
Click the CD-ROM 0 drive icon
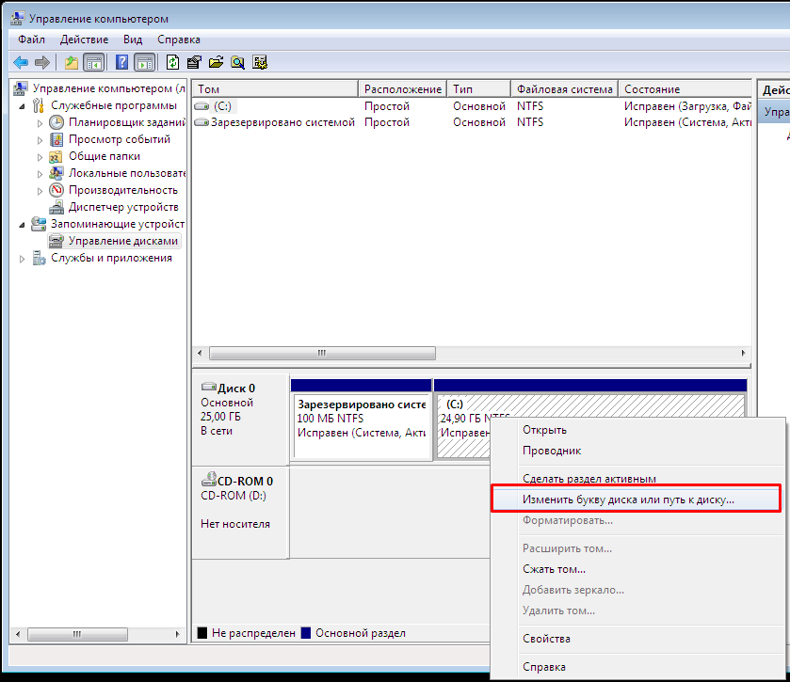(209, 479)
